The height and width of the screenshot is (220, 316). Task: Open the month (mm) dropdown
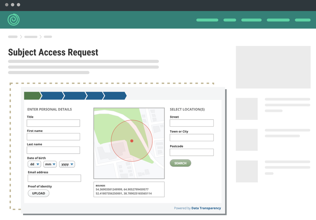pos(50,164)
